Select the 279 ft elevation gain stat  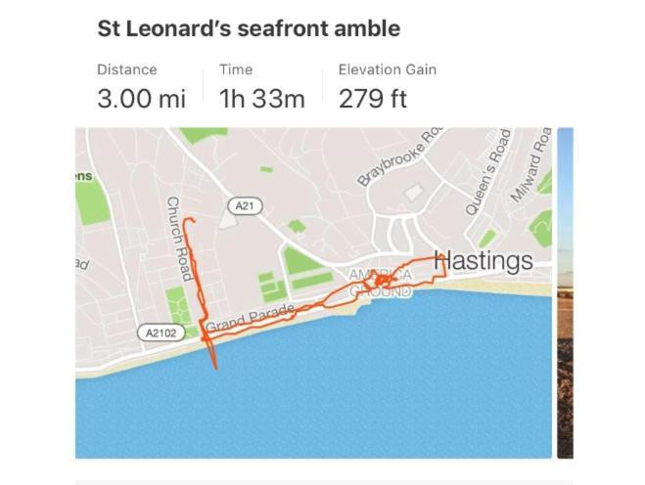click(x=373, y=99)
